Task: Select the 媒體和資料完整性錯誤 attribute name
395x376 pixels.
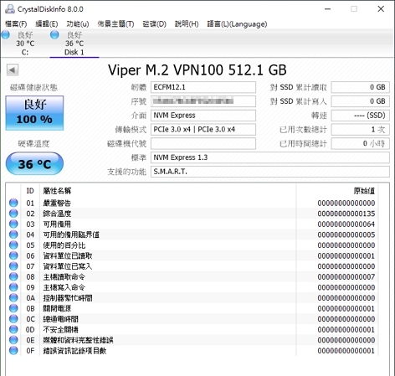Action: (78, 340)
